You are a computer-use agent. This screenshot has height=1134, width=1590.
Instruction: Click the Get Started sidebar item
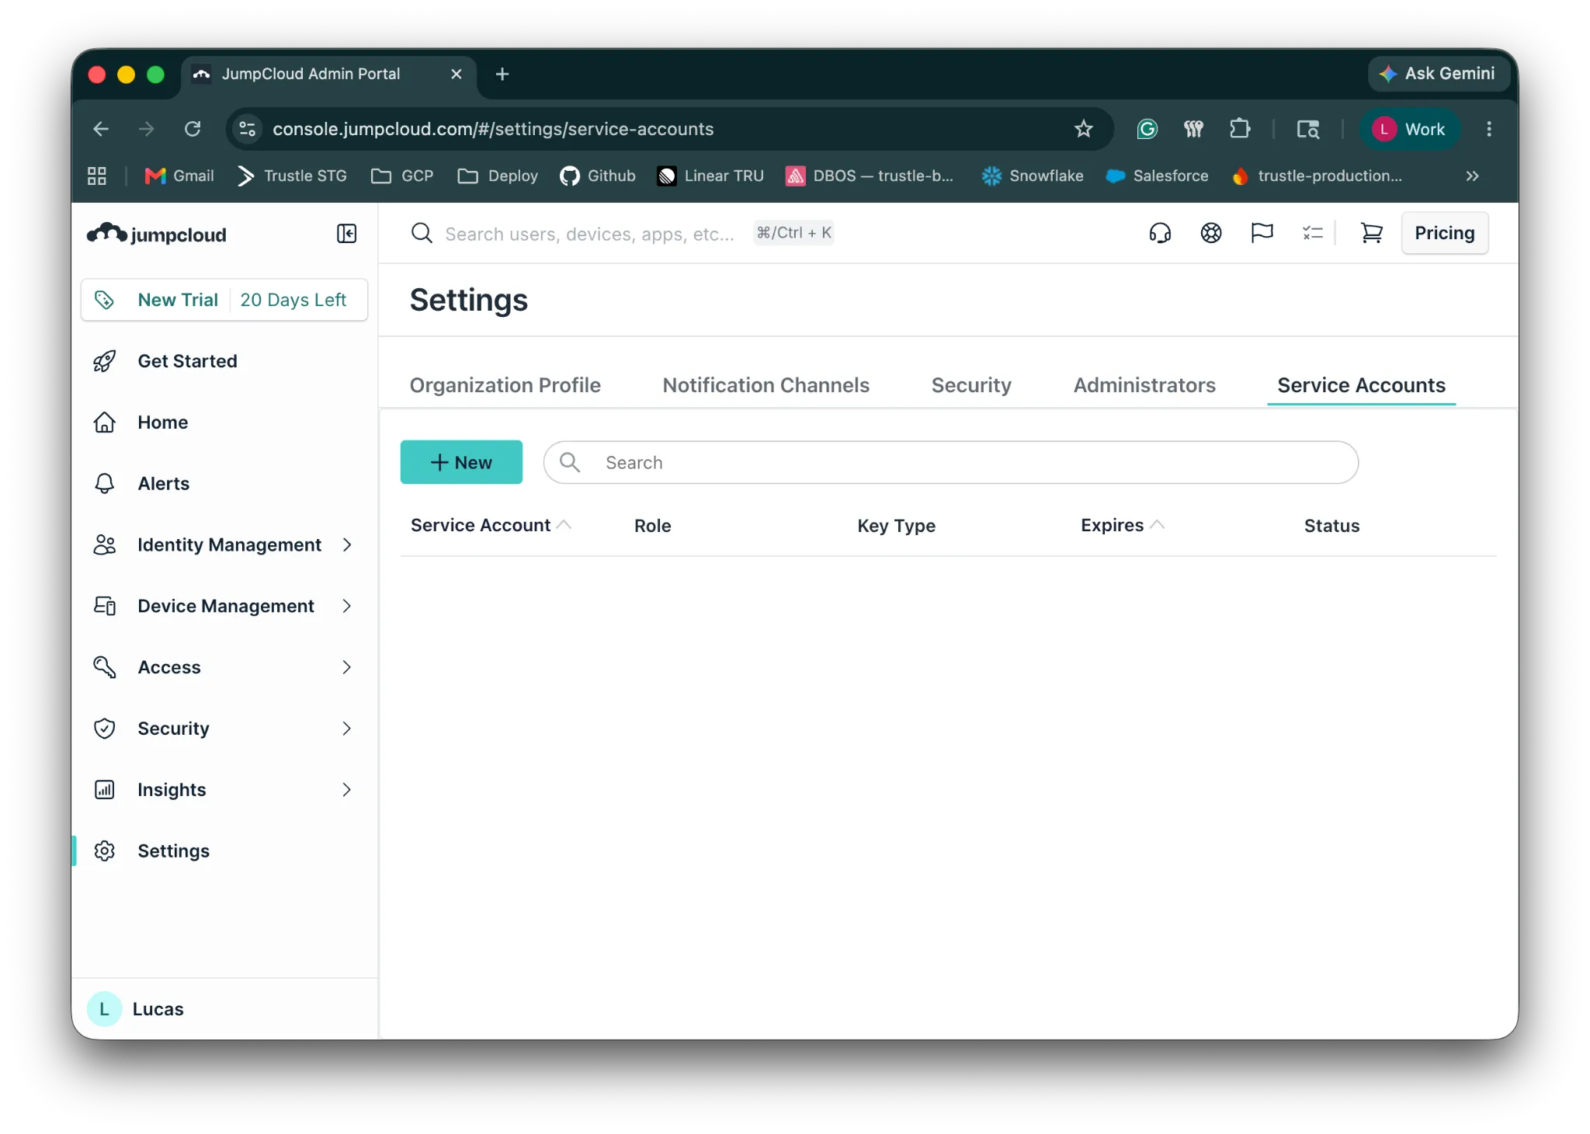(224, 361)
